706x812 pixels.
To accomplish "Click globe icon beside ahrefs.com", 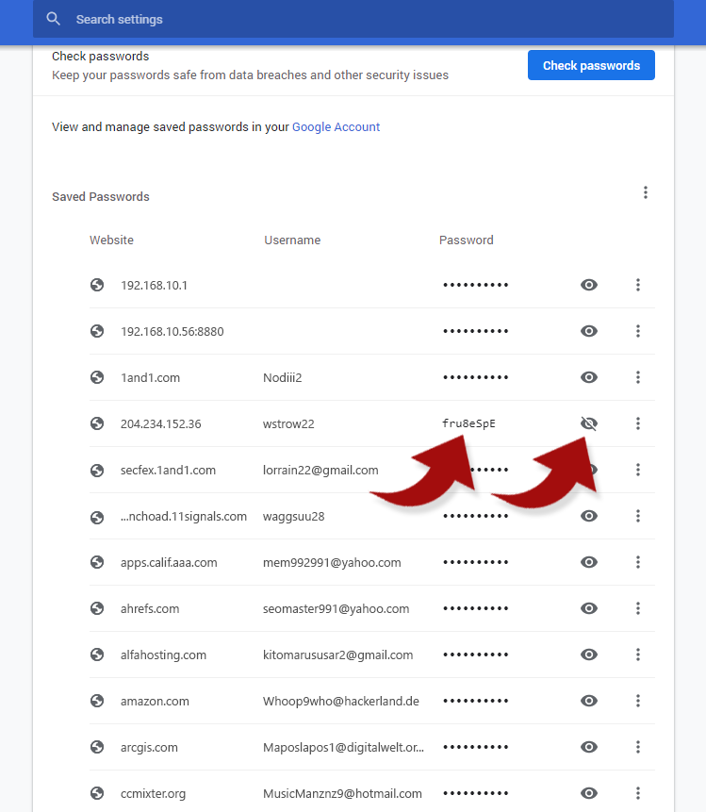I will [97, 608].
